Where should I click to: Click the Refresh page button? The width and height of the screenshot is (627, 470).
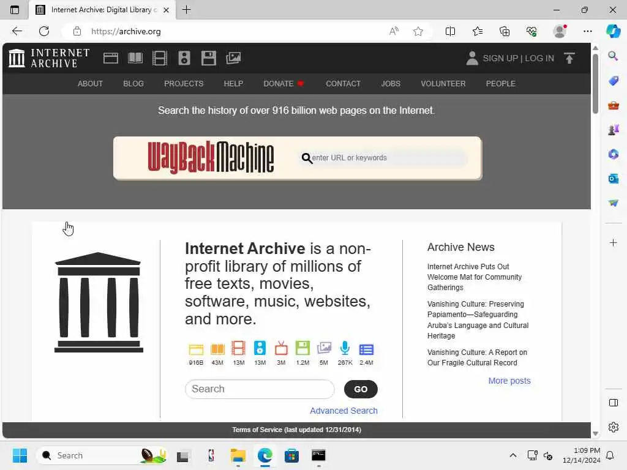pos(44,31)
